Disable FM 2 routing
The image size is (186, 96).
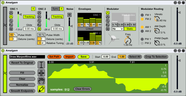click(x=142, y=19)
